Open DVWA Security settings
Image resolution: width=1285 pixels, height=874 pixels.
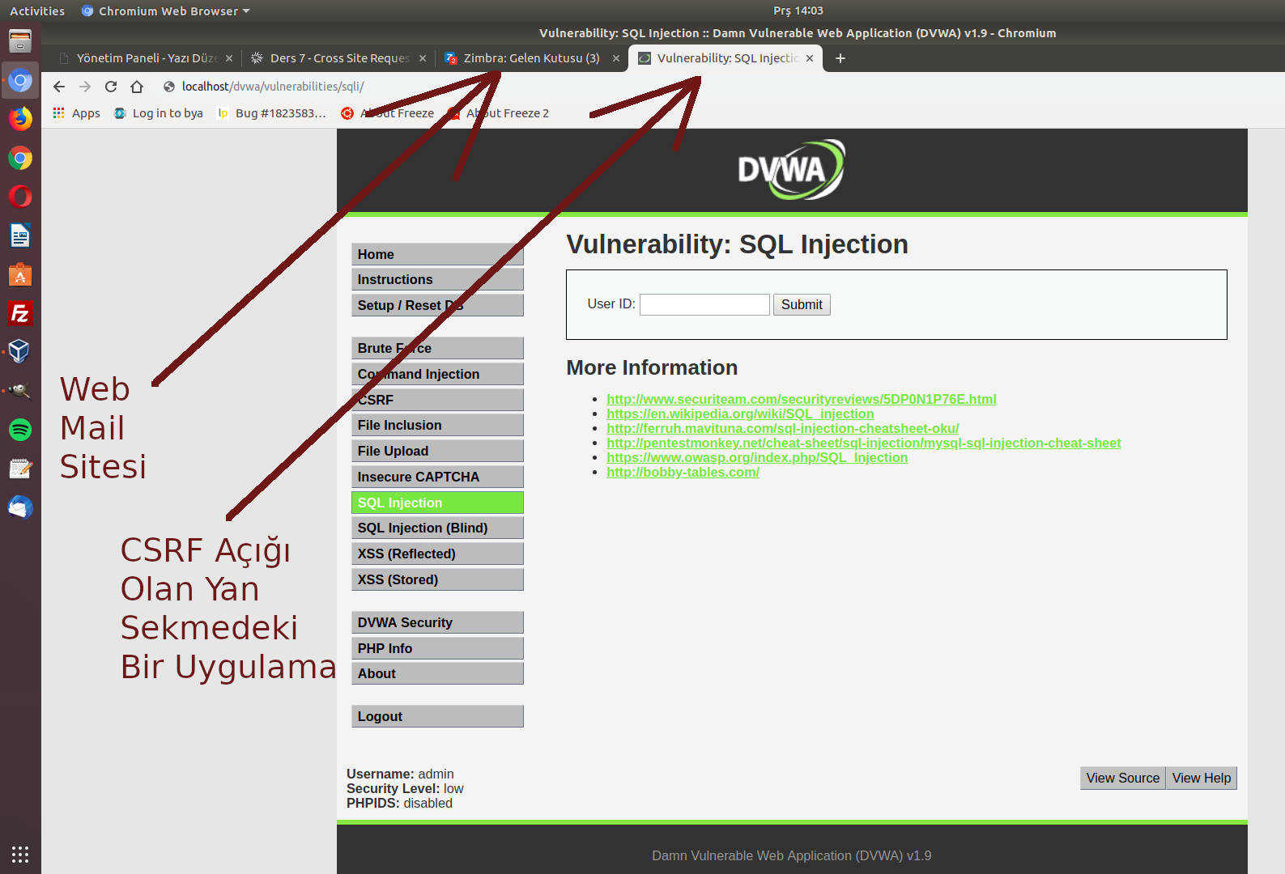437,622
